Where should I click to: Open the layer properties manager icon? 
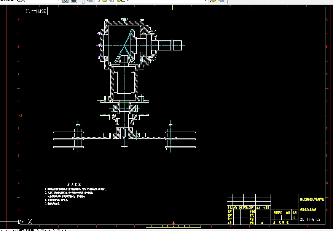tap(90, 1)
